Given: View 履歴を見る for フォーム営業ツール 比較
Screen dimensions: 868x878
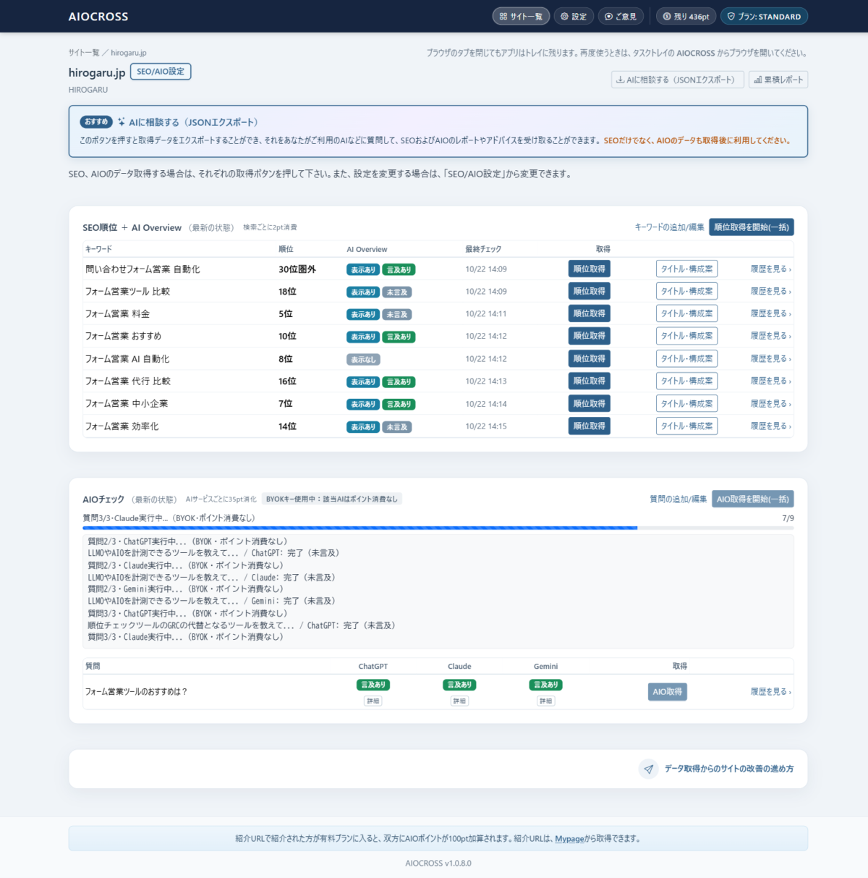Looking at the screenshot, I should click(770, 292).
